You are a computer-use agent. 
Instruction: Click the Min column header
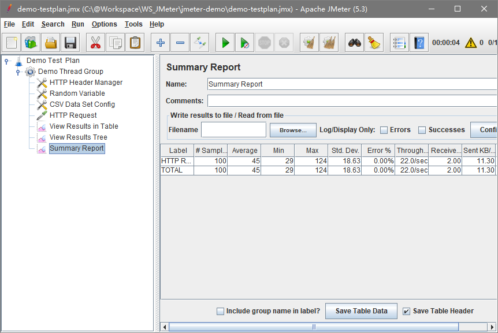278,150
